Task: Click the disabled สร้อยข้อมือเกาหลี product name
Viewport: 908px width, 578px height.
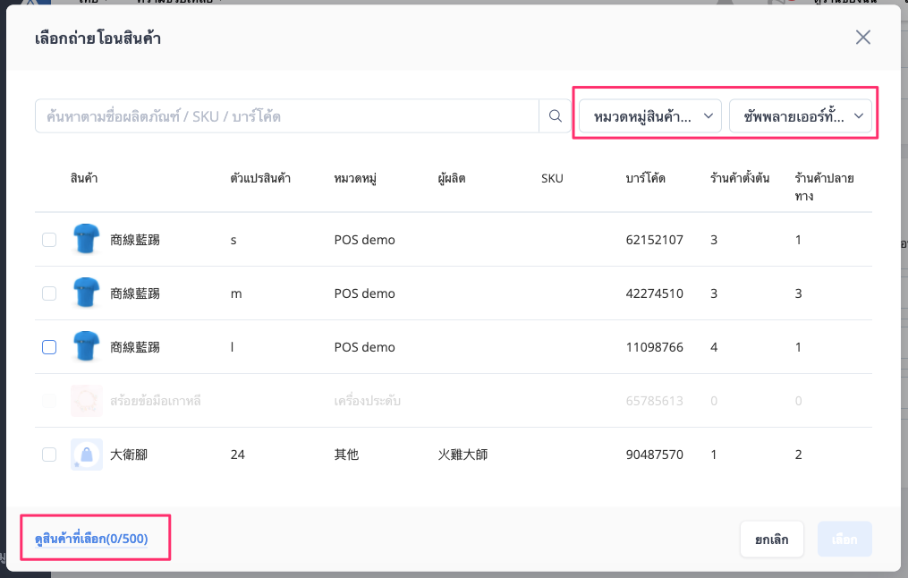Action: pos(155,401)
